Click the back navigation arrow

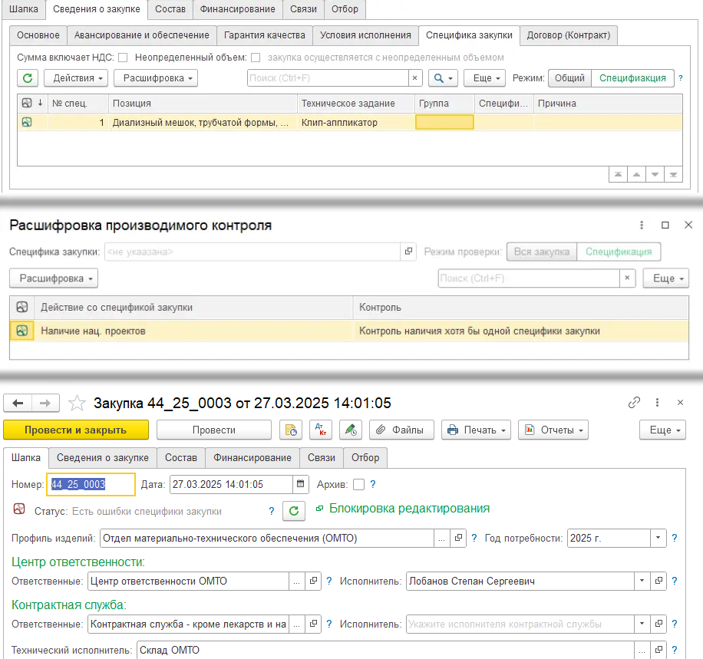click(x=18, y=403)
